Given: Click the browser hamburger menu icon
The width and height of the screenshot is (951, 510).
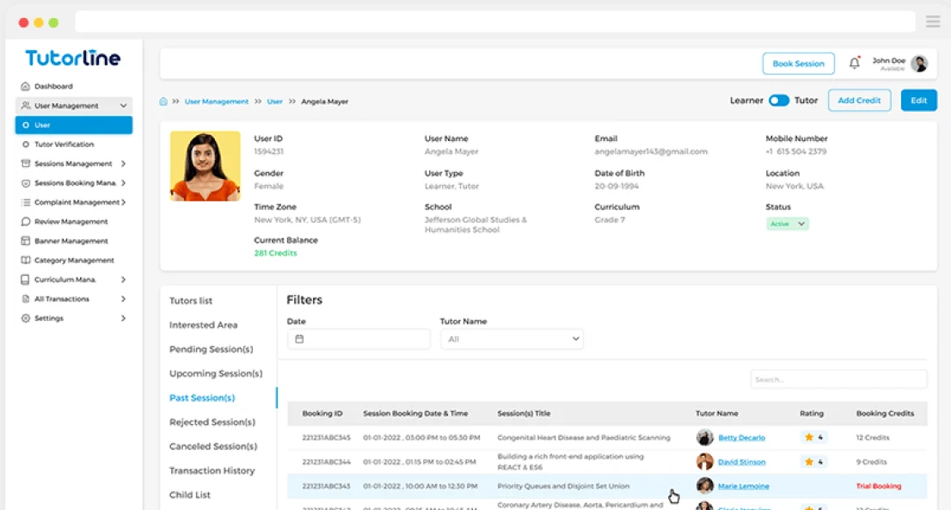Looking at the screenshot, I should [x=932, y=22].
